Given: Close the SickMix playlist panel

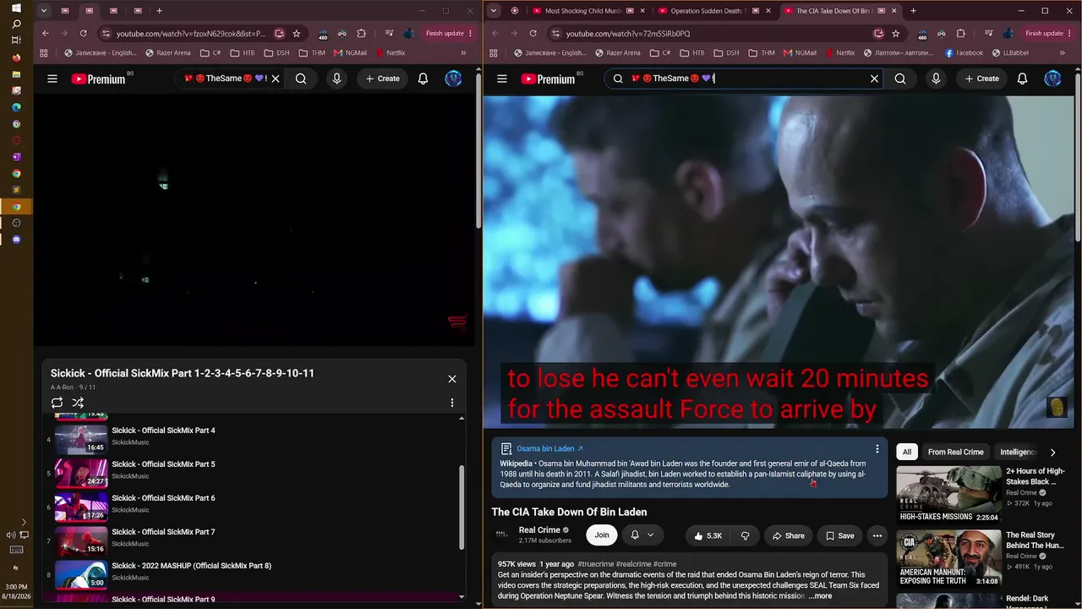Looking at the screenshot, I should coord(452,379).
